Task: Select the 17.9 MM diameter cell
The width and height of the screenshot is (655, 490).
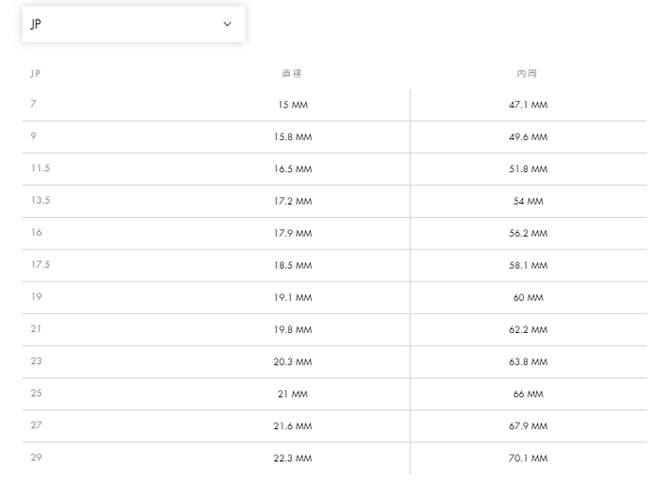Action: pos(293,234)
